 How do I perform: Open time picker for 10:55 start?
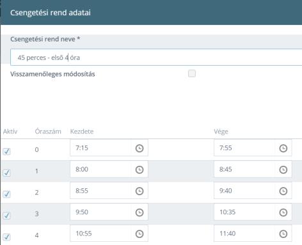(x=139, y=234)
